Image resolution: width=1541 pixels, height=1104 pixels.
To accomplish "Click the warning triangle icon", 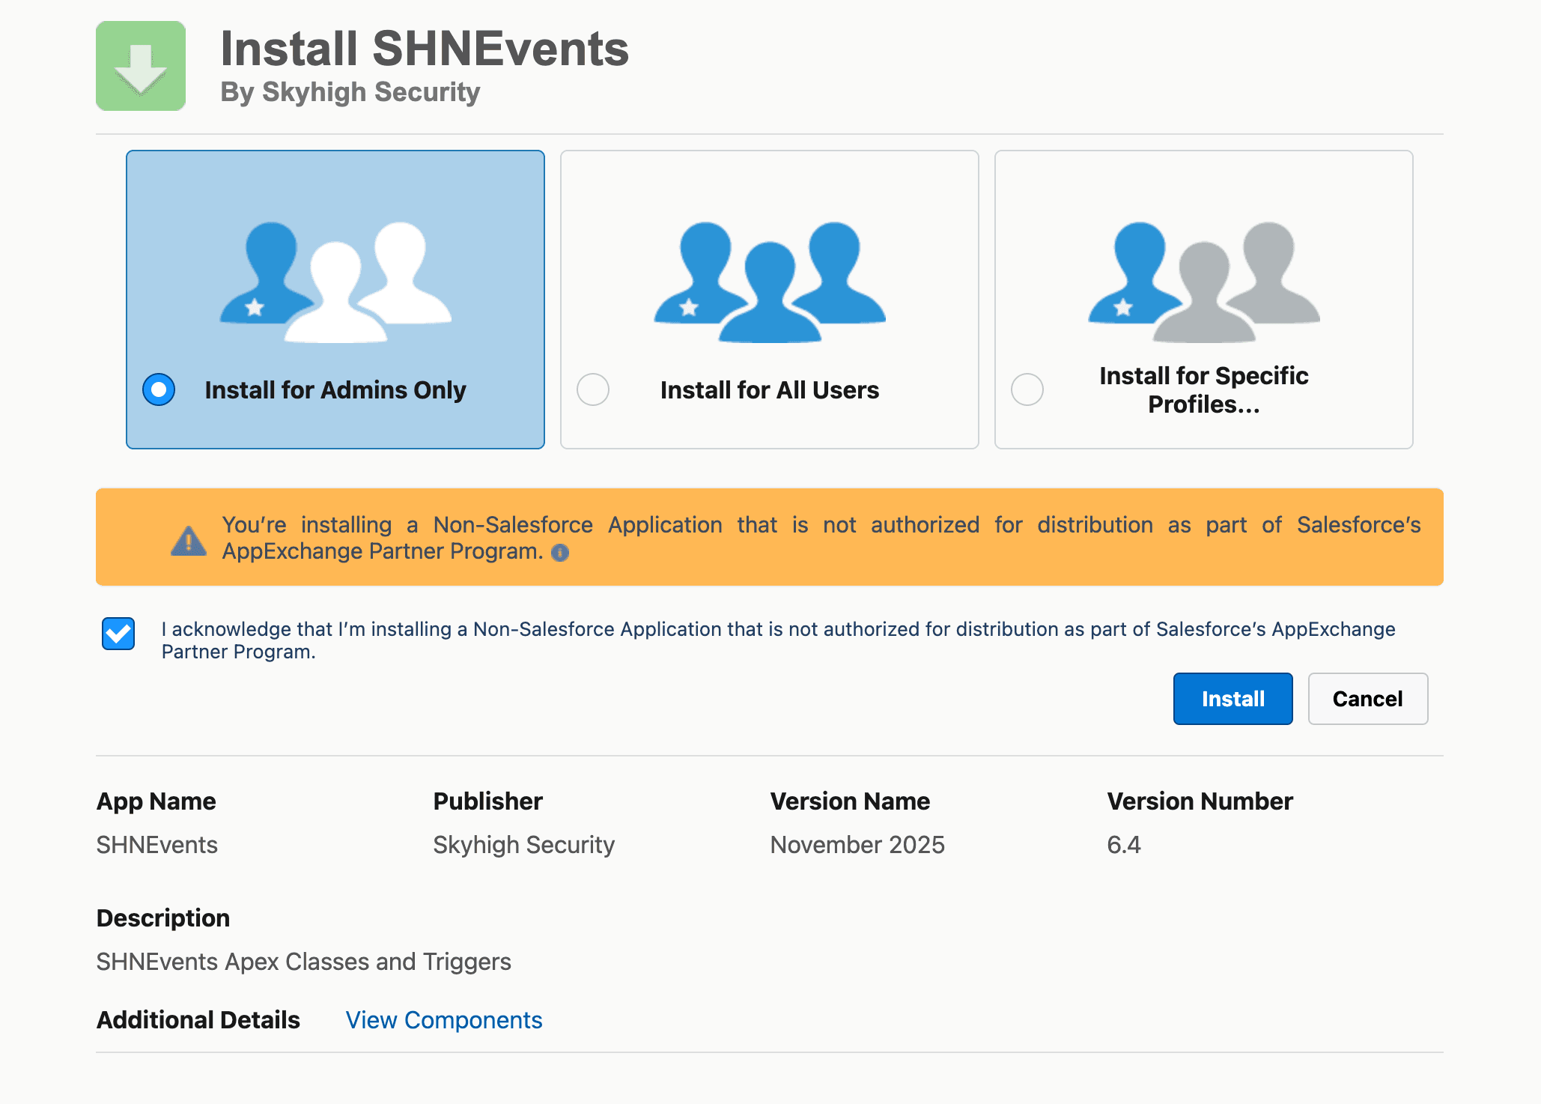I will (189, 540).
